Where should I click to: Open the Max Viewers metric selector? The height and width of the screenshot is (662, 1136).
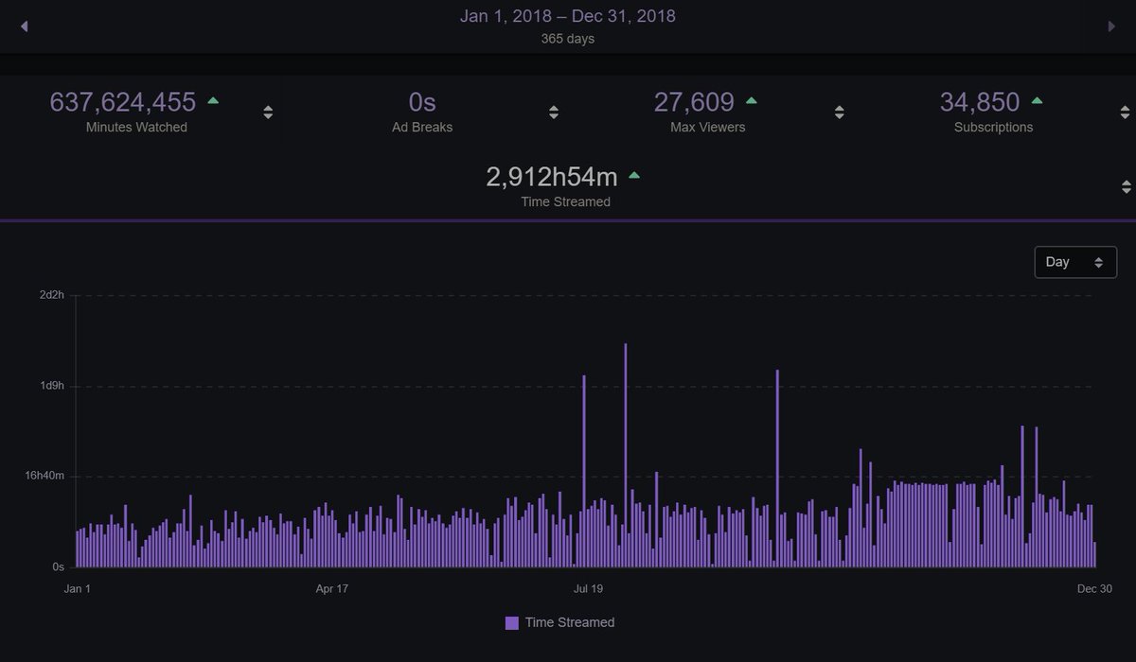coord(839,113)
